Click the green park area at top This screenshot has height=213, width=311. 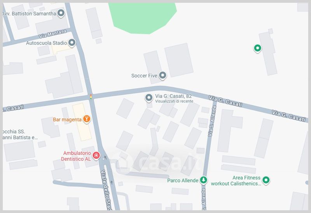(x=142, y=17)
